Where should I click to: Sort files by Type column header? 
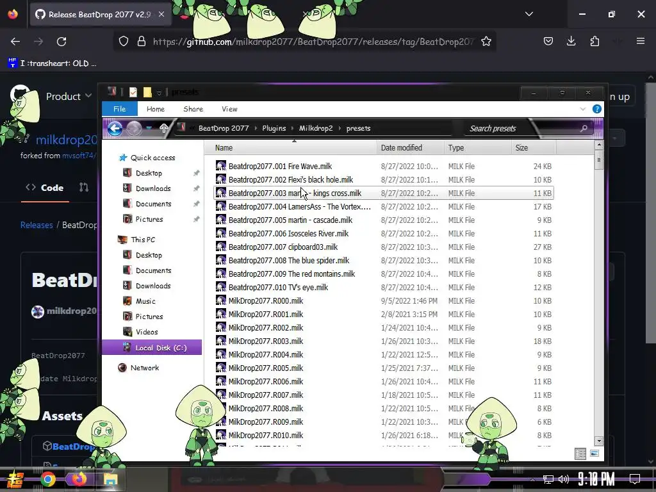click(477, 148)
